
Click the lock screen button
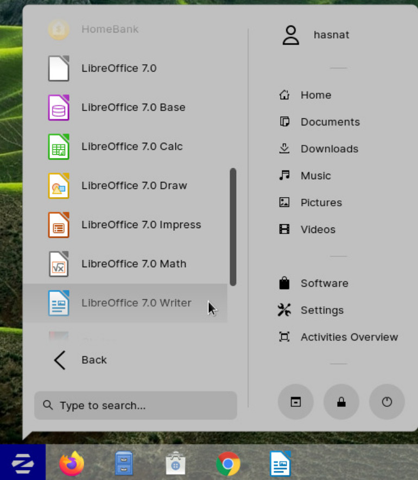(x=341, y=402)
